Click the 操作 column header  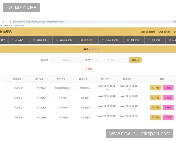(162, 79)
